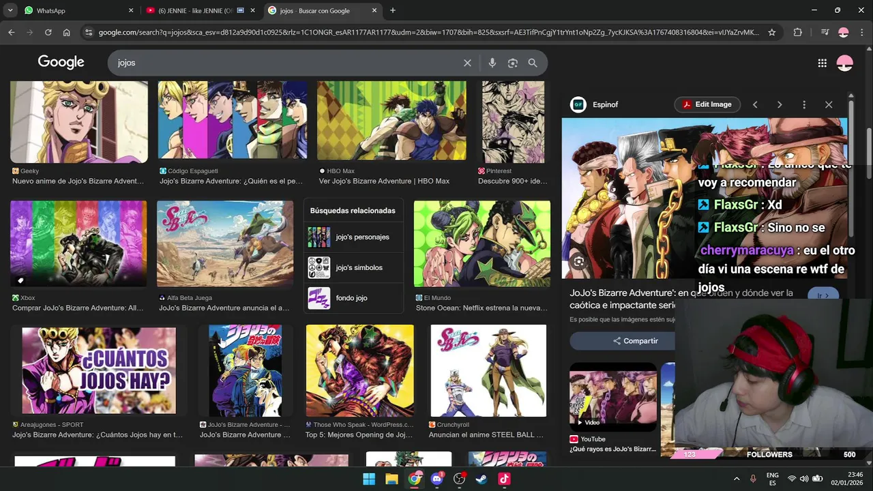Open the Código Espagueti image result
Image resolution: width=873 pixels, height=491 pixels.
click(x=233, y=120)
